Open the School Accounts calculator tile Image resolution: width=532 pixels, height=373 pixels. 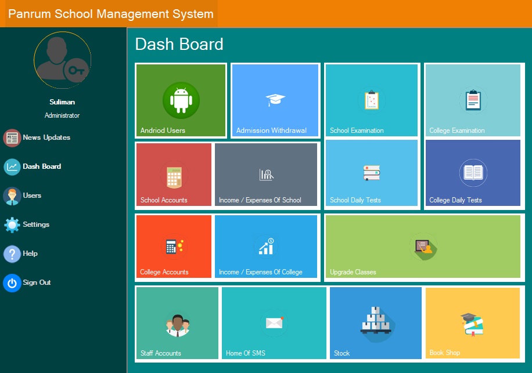(174, 173)
